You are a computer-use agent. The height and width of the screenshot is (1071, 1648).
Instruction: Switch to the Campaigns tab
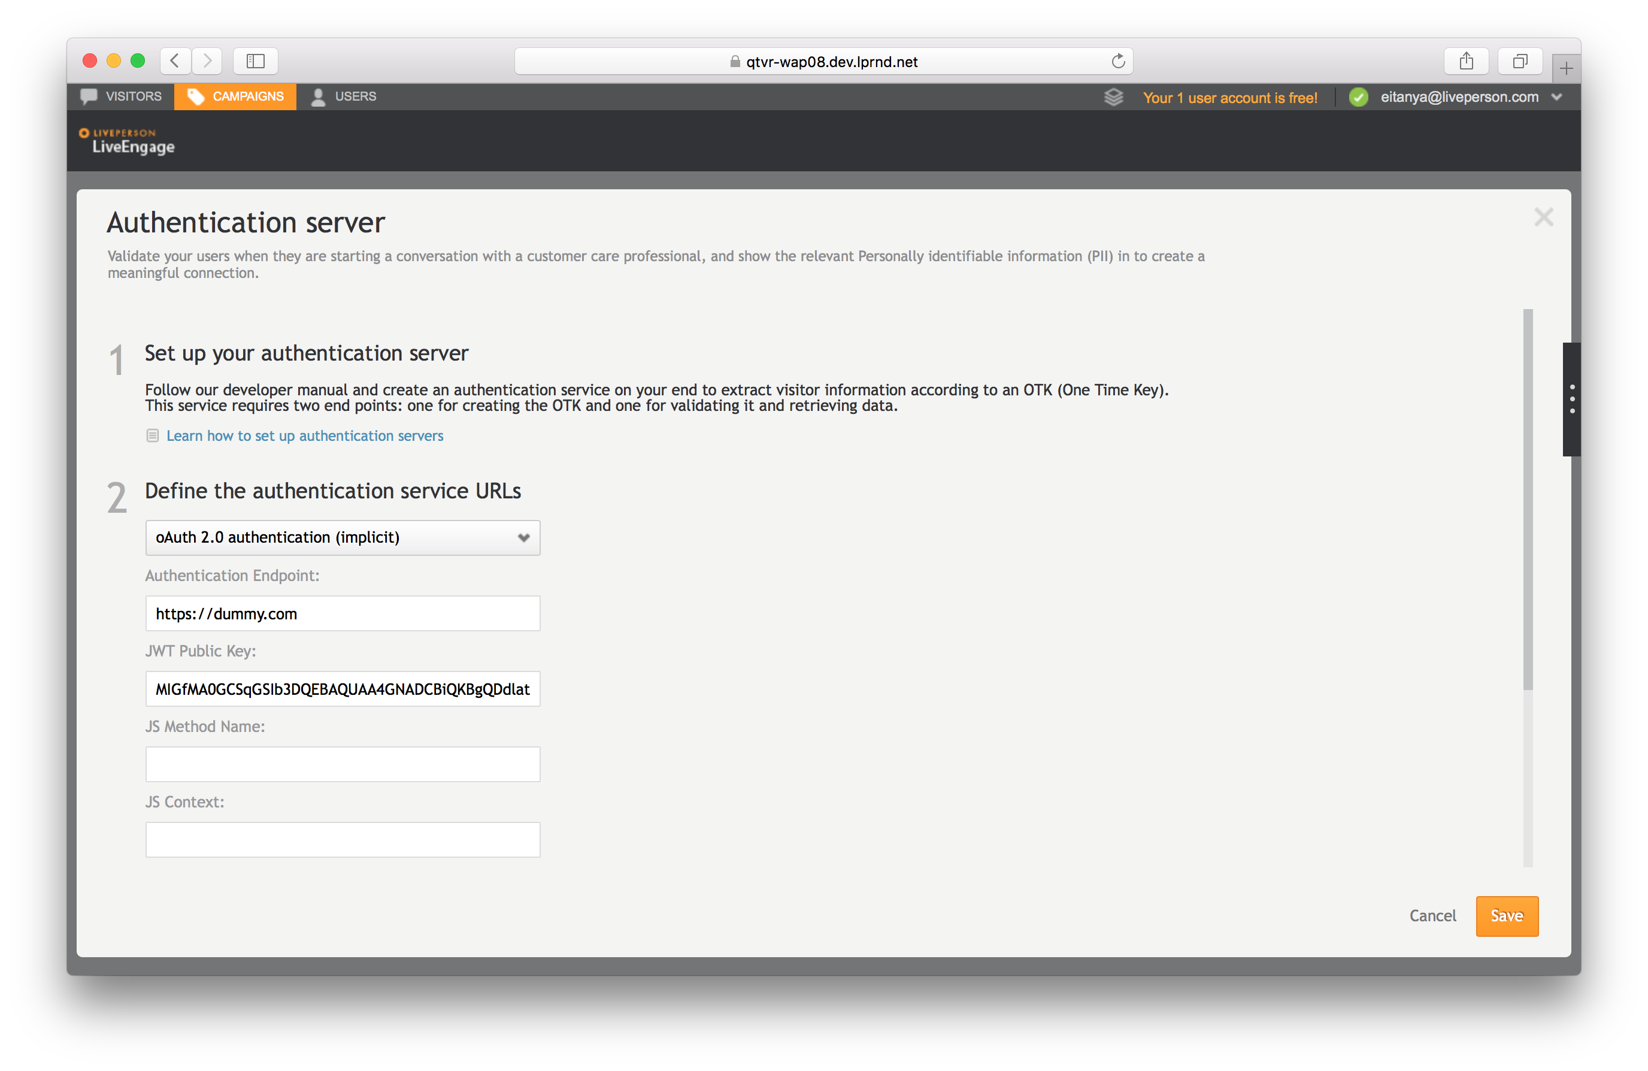[x=235, y=96]
